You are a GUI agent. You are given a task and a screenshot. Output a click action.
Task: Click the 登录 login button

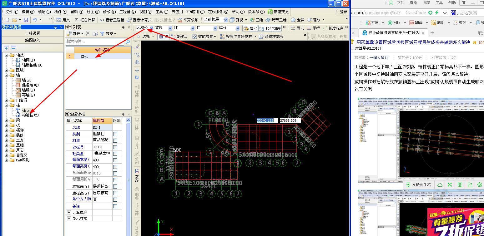pyautogui.click(x=343, y=12)
